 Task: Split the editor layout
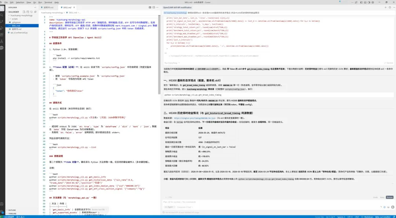pyautogui.click(x=154, y=8)
